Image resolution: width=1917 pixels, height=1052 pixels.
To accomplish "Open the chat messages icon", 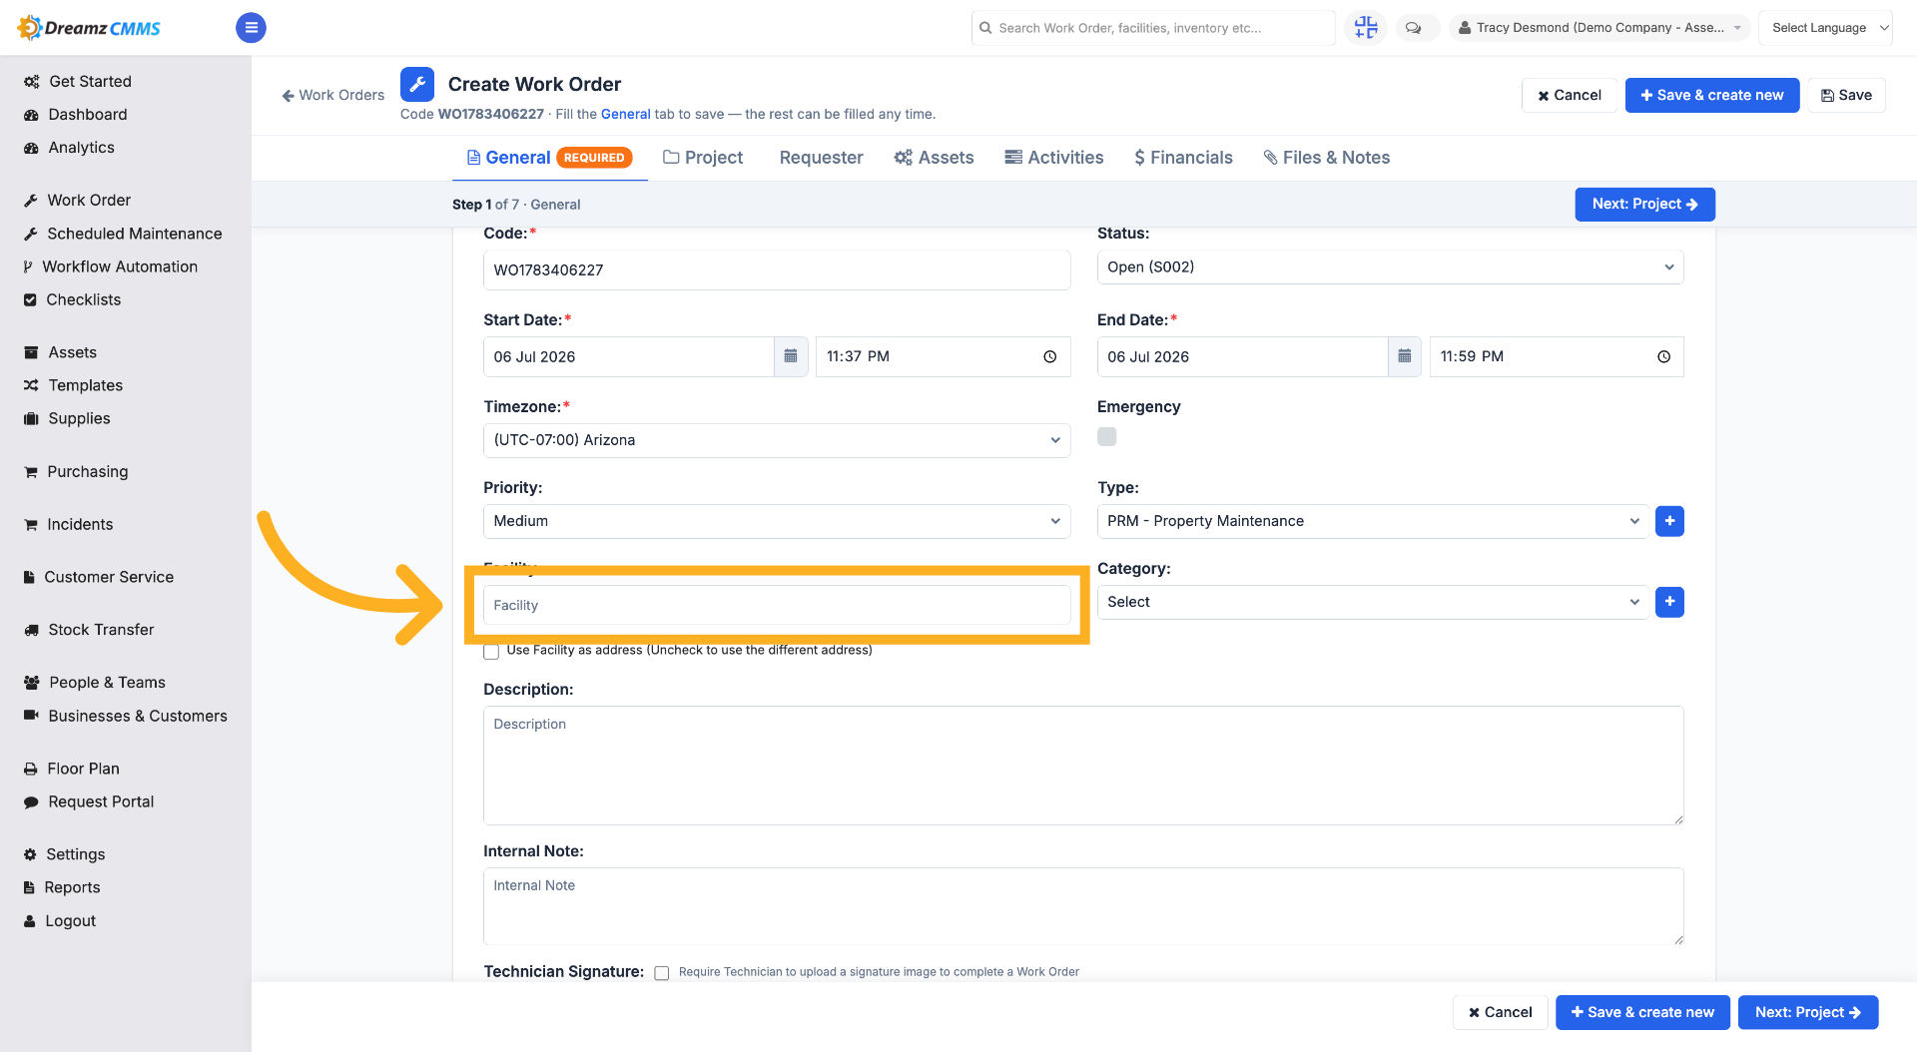I will click(1413, 28).
